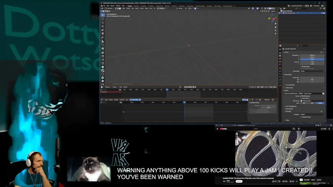Open the Mesh menu in viewport header
Screen dimensions: 333x187
[137, 8]
